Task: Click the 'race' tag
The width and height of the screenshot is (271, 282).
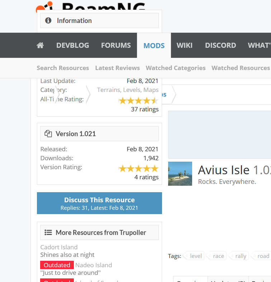Action: click(217, 256)
